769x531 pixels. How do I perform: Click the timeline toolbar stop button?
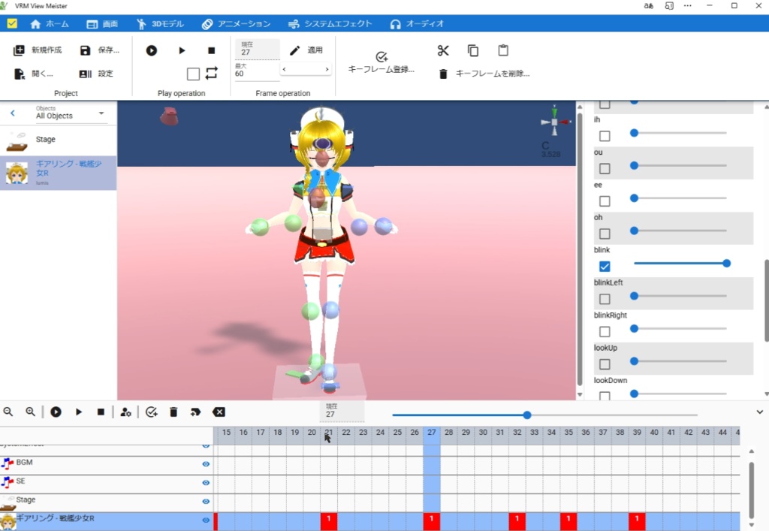coord(101,412)
